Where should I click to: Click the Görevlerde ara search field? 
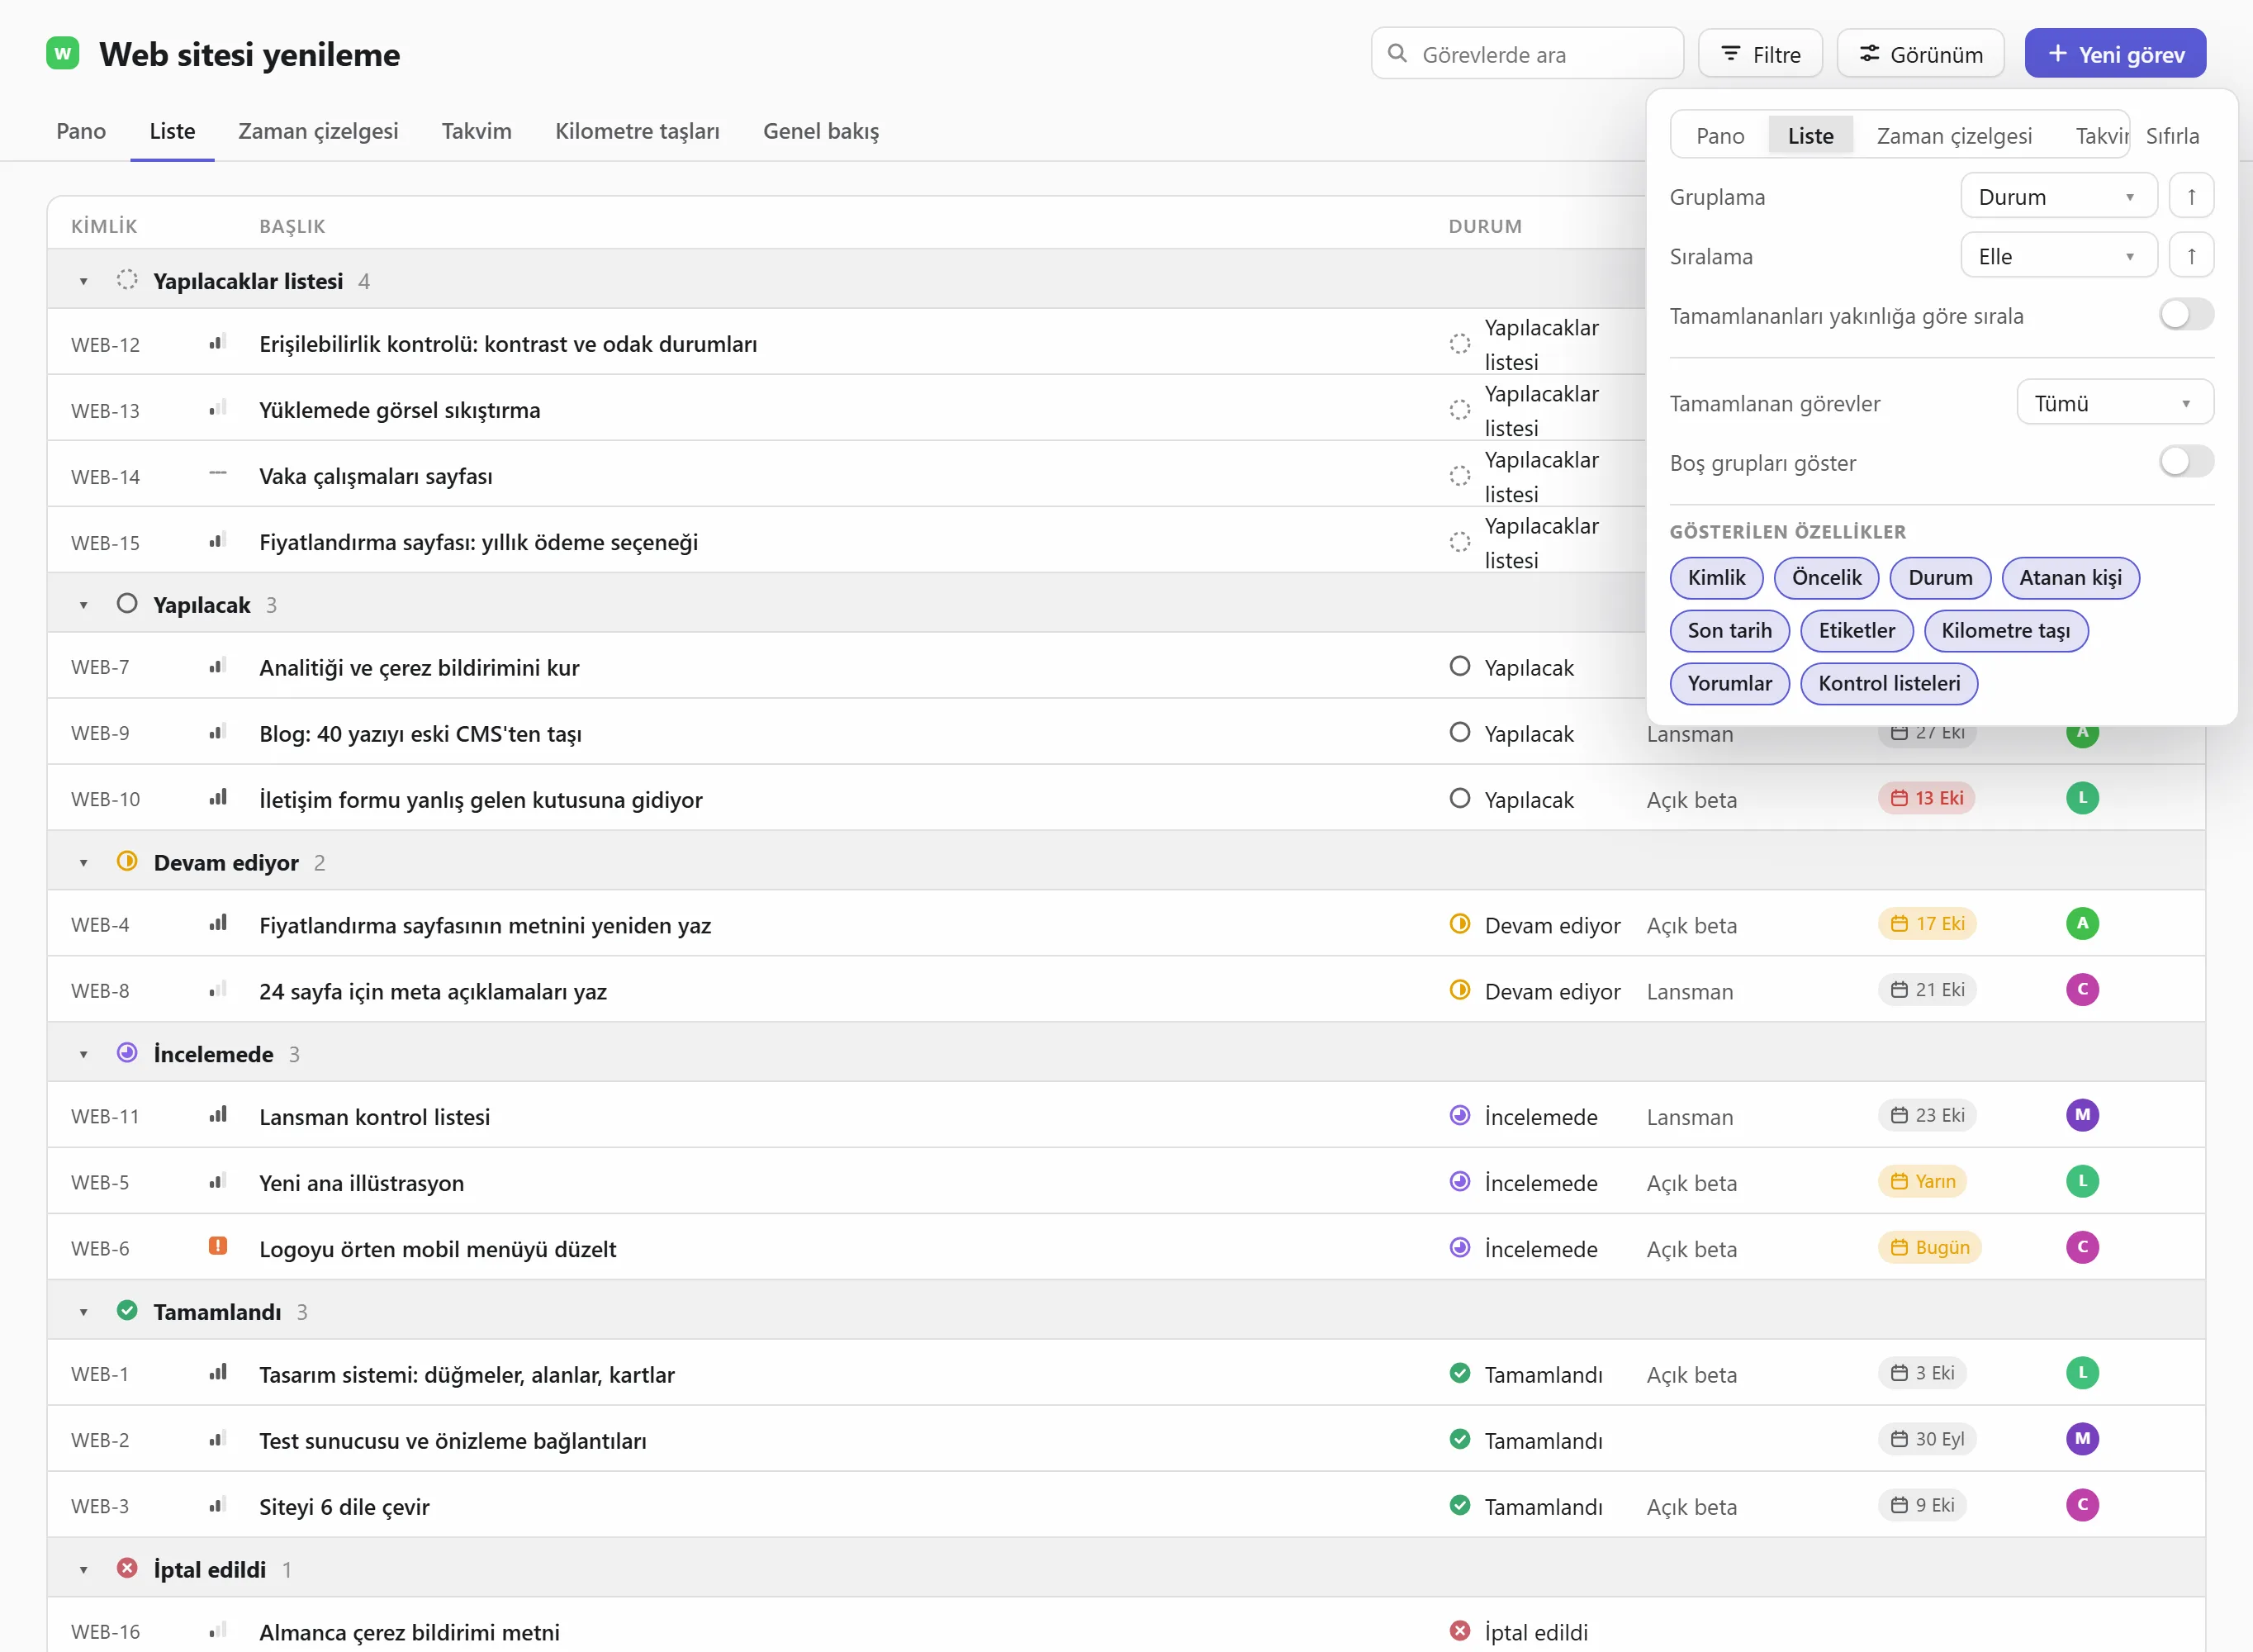click(x=1526, y=54)
